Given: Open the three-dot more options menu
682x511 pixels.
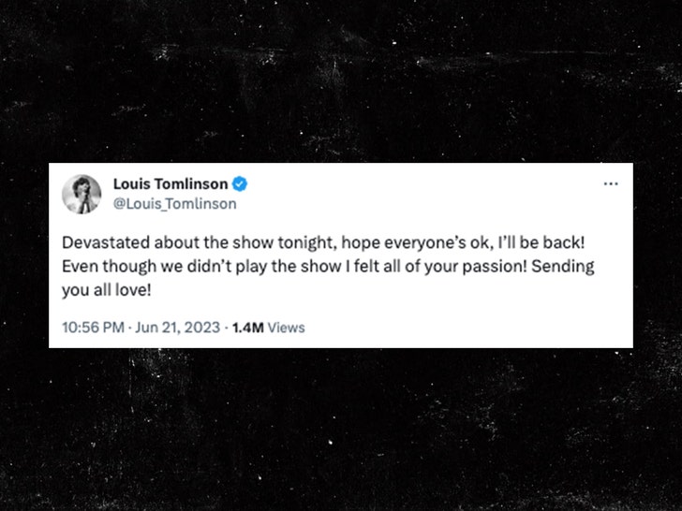Looking at the screenshot, I should pyautogui.click(x=611, y=183).
